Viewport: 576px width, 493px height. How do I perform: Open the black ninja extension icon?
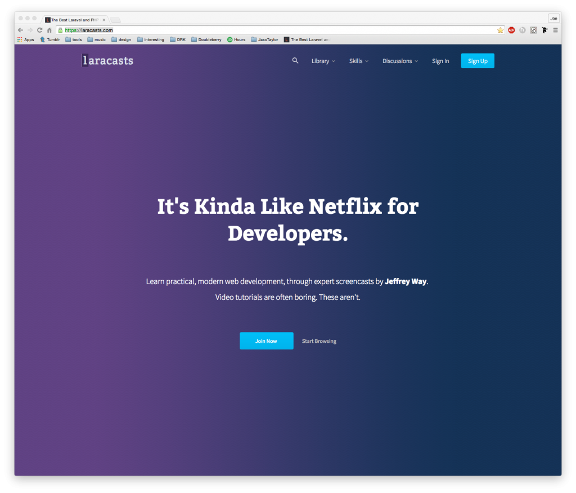click(544, 30)
